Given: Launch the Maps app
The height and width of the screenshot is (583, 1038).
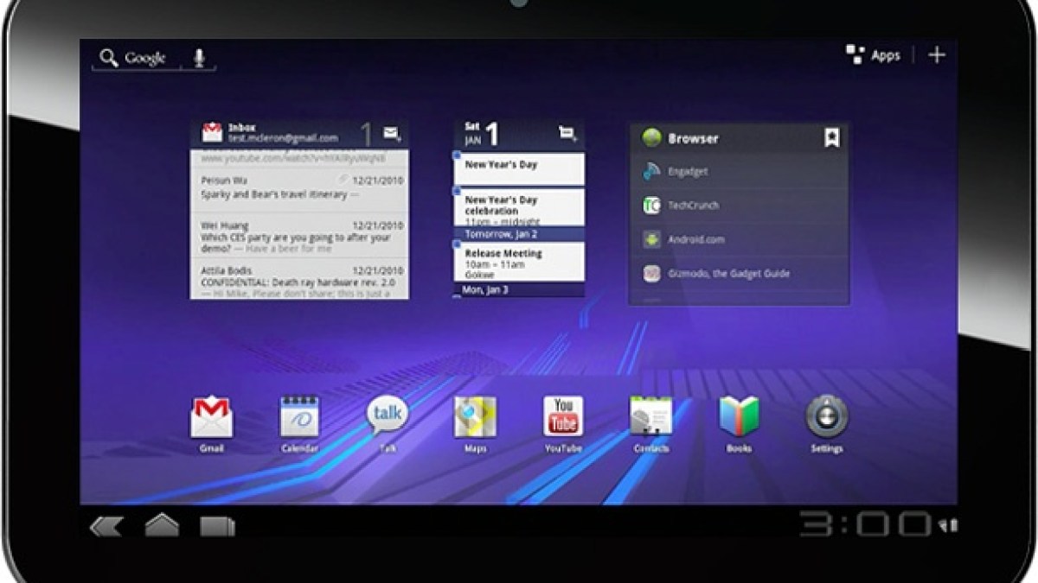Looking at the screenshot, I should point(475,418).
